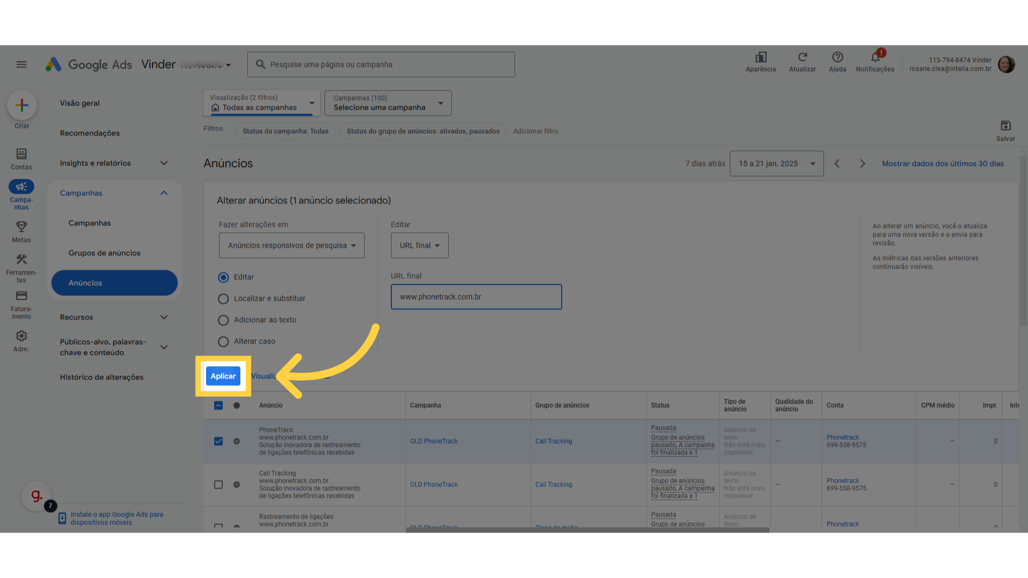Open Ajuda help icon
Viewport: 1028px width, 578px height.
837,57
